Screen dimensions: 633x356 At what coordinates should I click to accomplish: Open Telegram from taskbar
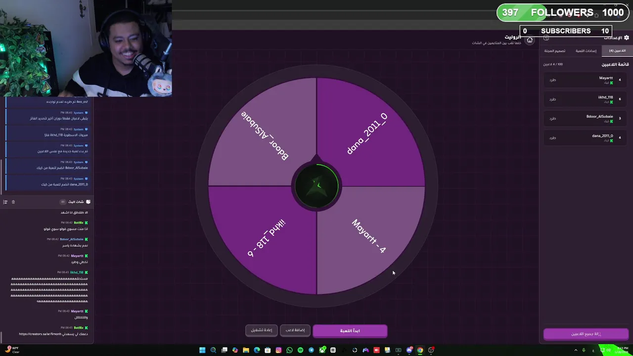point(311,350)
